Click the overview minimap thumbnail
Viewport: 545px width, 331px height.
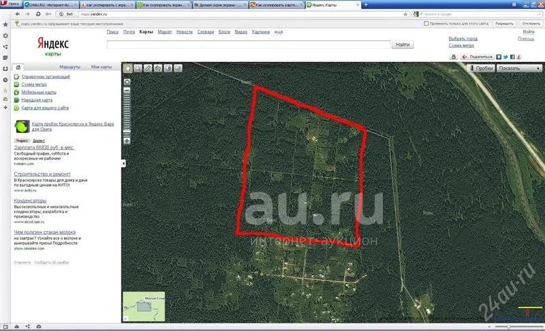[144, 306]
